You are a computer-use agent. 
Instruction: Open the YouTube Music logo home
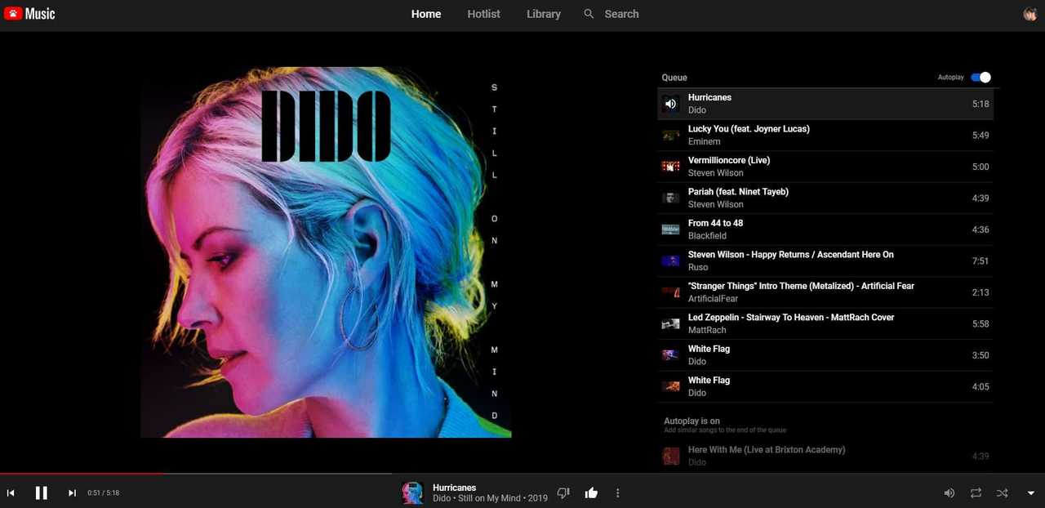29,14
